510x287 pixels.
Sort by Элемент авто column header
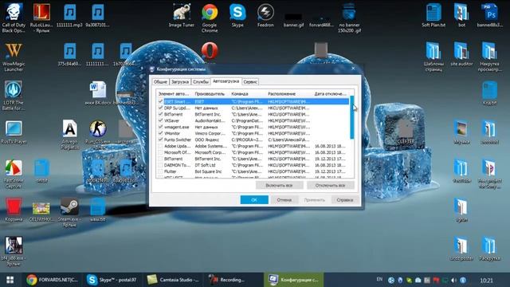(174, 94)
